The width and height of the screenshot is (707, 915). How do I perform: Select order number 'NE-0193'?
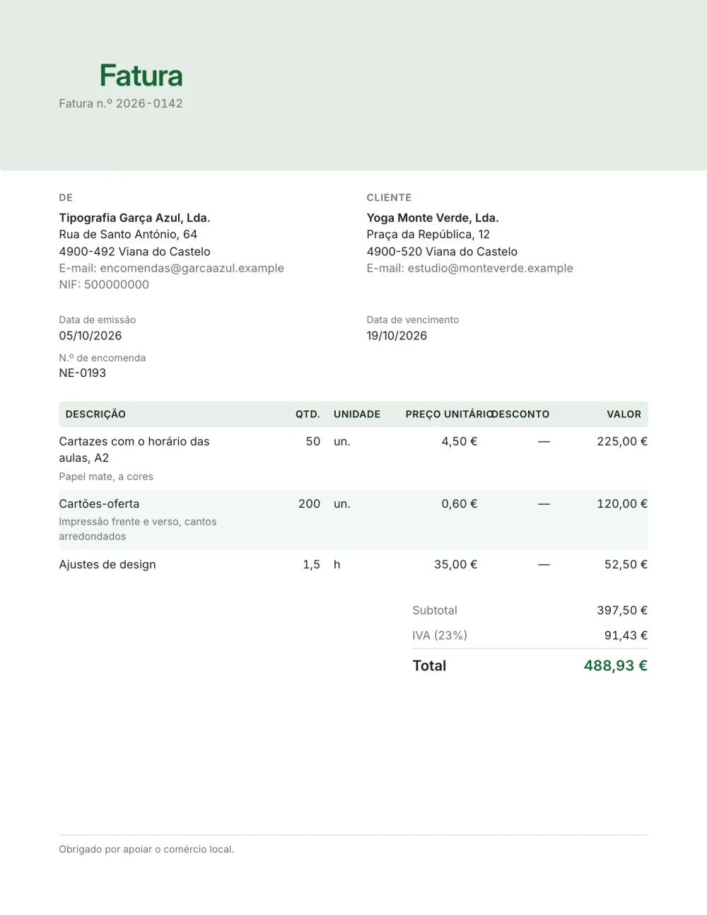(83, 373)
